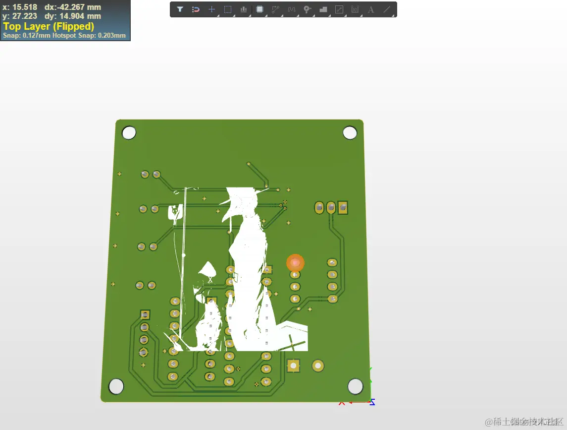
Task: Activate the interactive routing tool icon
Action: (275, 9)
